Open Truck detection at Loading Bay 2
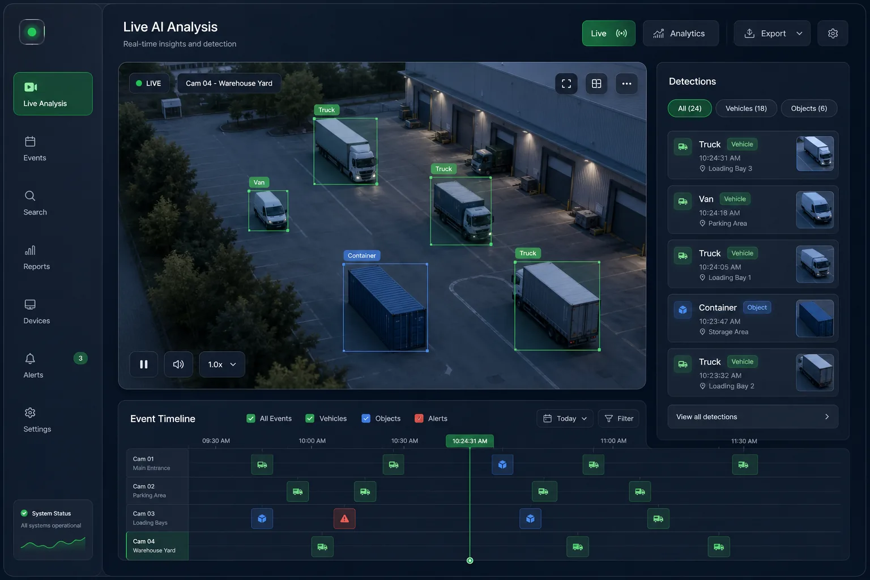The height and width of the screenshot is (580, 870). pos(753,373)
